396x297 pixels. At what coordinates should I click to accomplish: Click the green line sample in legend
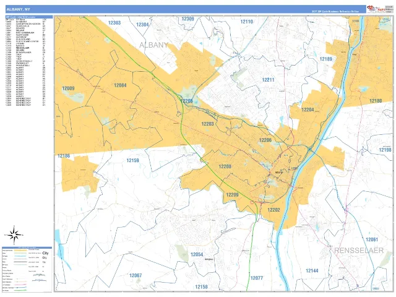[20, 290]
